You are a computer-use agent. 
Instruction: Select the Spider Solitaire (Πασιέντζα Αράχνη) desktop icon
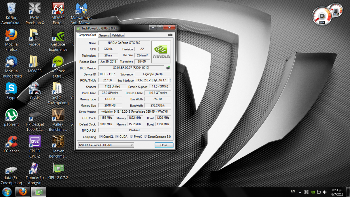35,174
